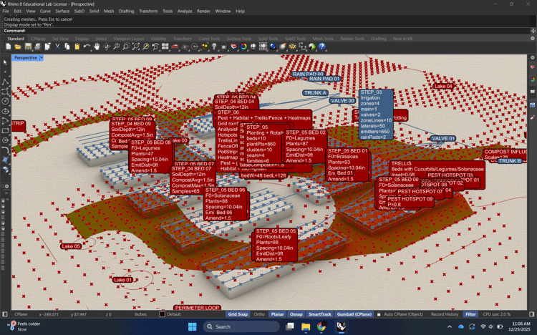Select the PERIMETER LOOP label in viewport
This screenshot has height=335, width=537.
tap(197, 308)
